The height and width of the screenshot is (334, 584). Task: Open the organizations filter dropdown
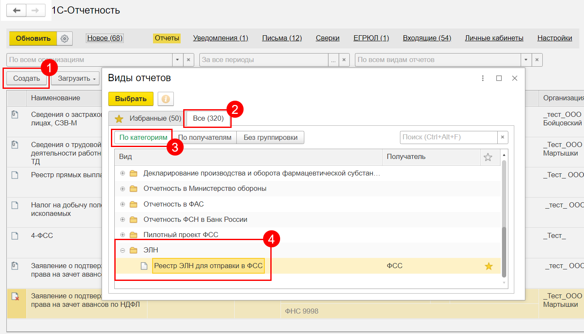[x=178, y=60]
